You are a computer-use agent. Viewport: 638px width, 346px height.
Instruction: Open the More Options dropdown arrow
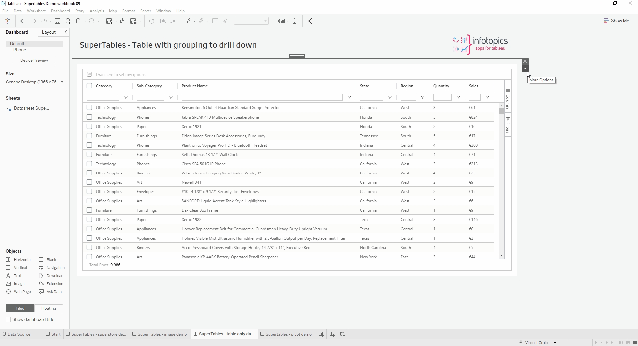(x=525, y=69)
